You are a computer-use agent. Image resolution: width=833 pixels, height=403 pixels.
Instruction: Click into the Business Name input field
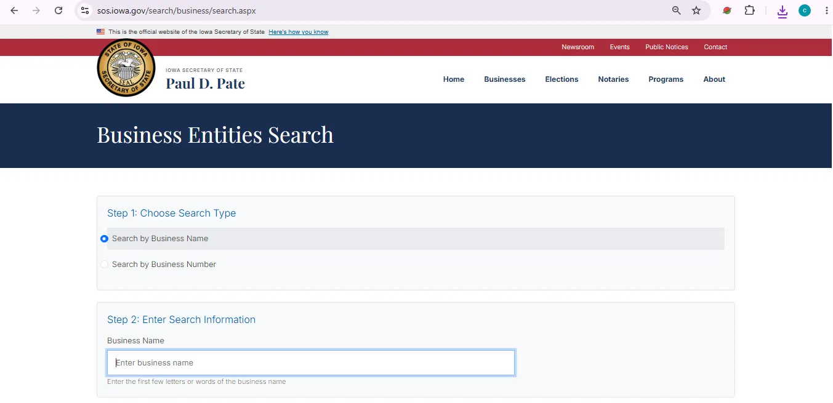pos(311,363)
